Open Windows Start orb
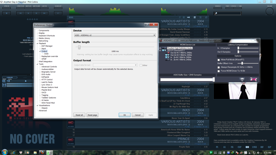Image resolution: width=276 pixels, height=155 pixels. tap(5, 152)
